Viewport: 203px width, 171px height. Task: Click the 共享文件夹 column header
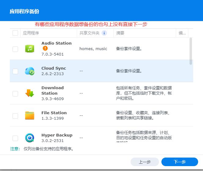[95, 33]
